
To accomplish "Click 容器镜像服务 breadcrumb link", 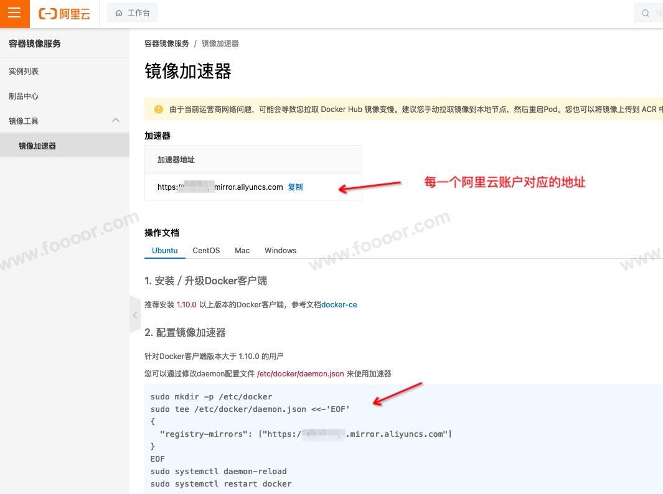I will [x=167, y=44].
